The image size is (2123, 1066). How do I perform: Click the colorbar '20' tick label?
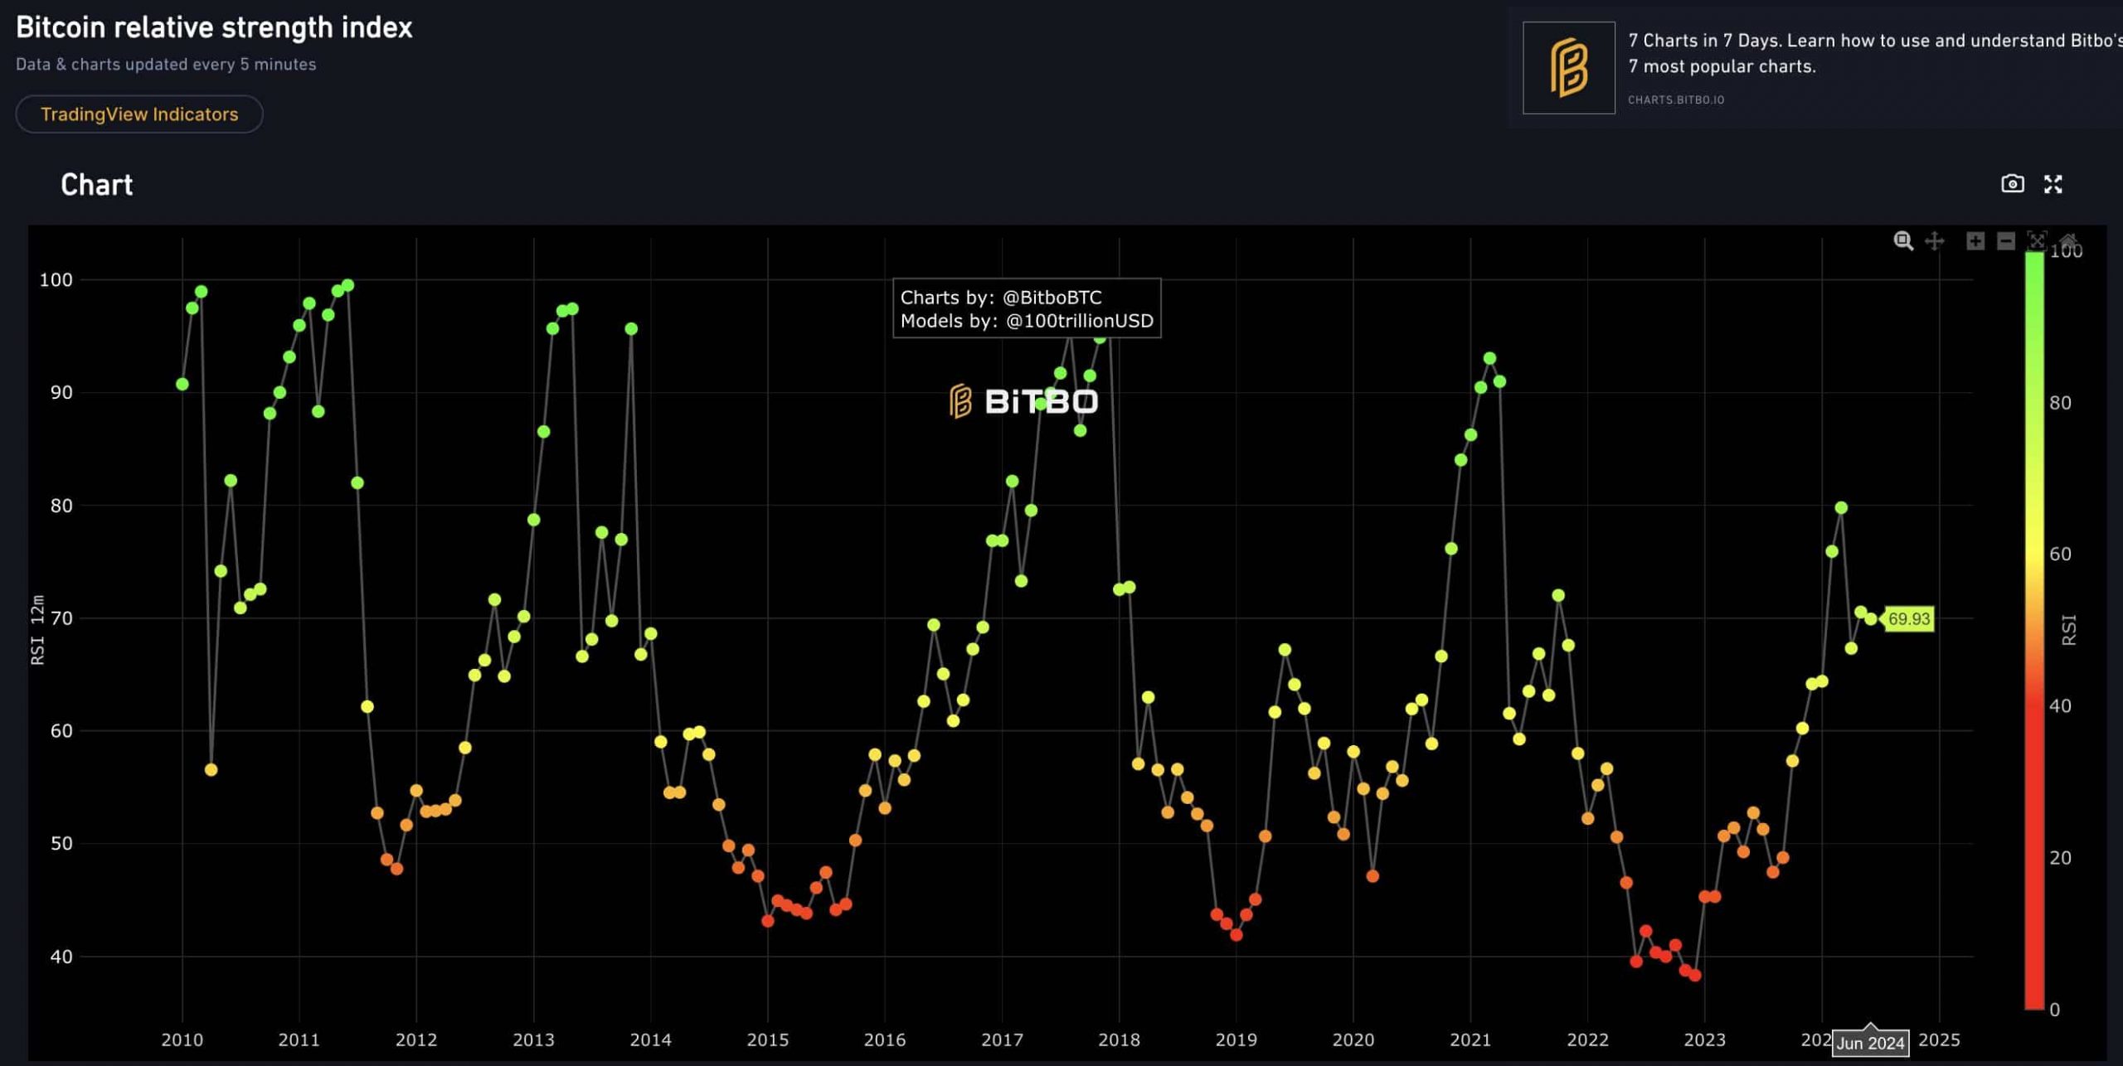(x=2060, y=858)
